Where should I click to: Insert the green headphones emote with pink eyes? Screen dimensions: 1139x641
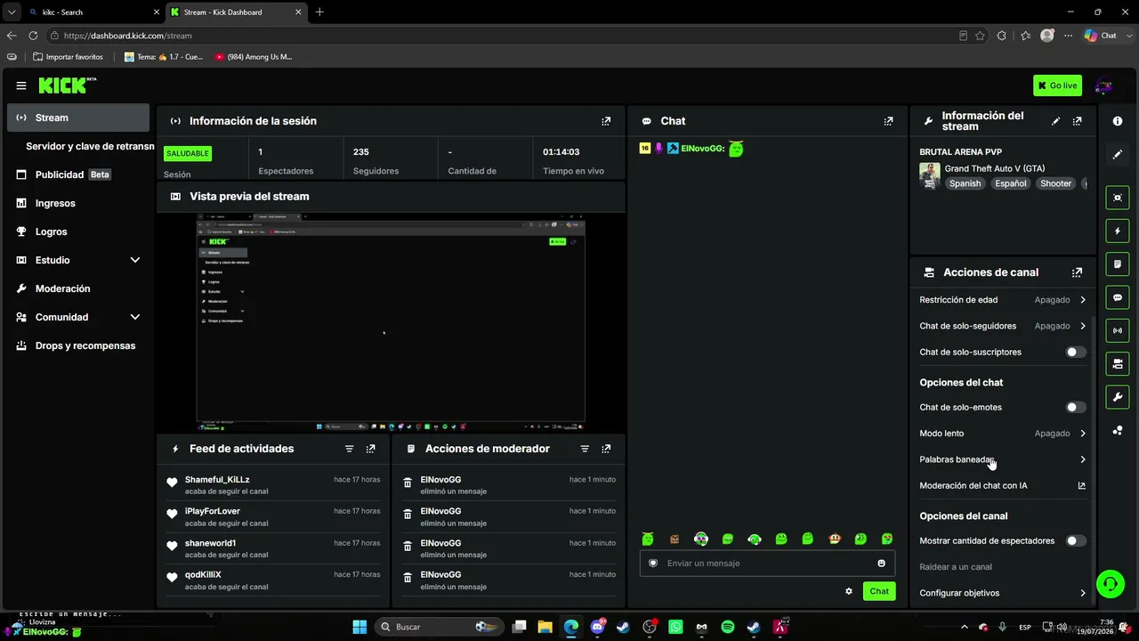(x=701, y=539)
